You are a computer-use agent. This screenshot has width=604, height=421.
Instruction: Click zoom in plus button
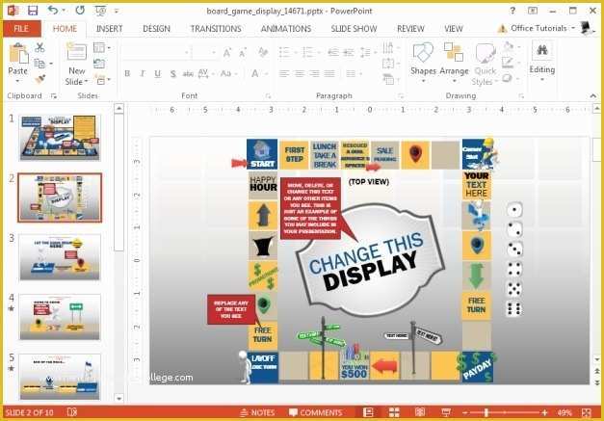544,412
